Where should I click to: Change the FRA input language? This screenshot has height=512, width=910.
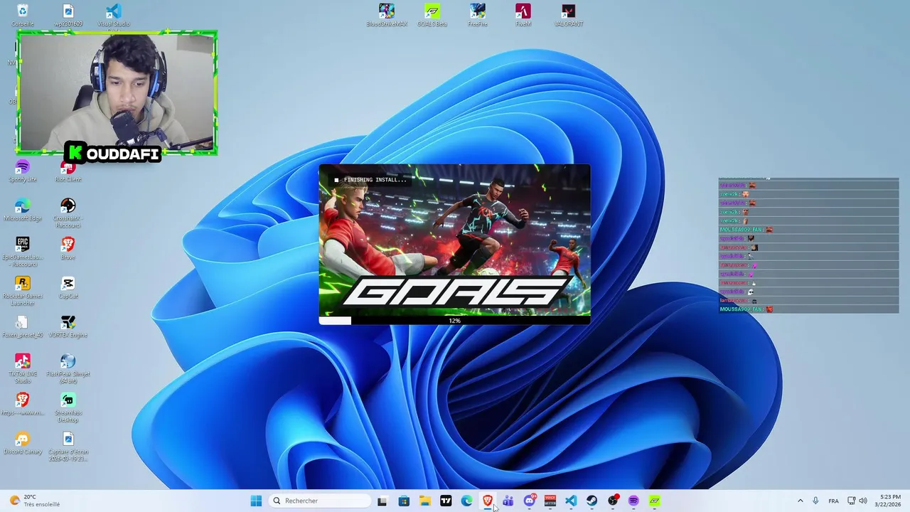833,501
